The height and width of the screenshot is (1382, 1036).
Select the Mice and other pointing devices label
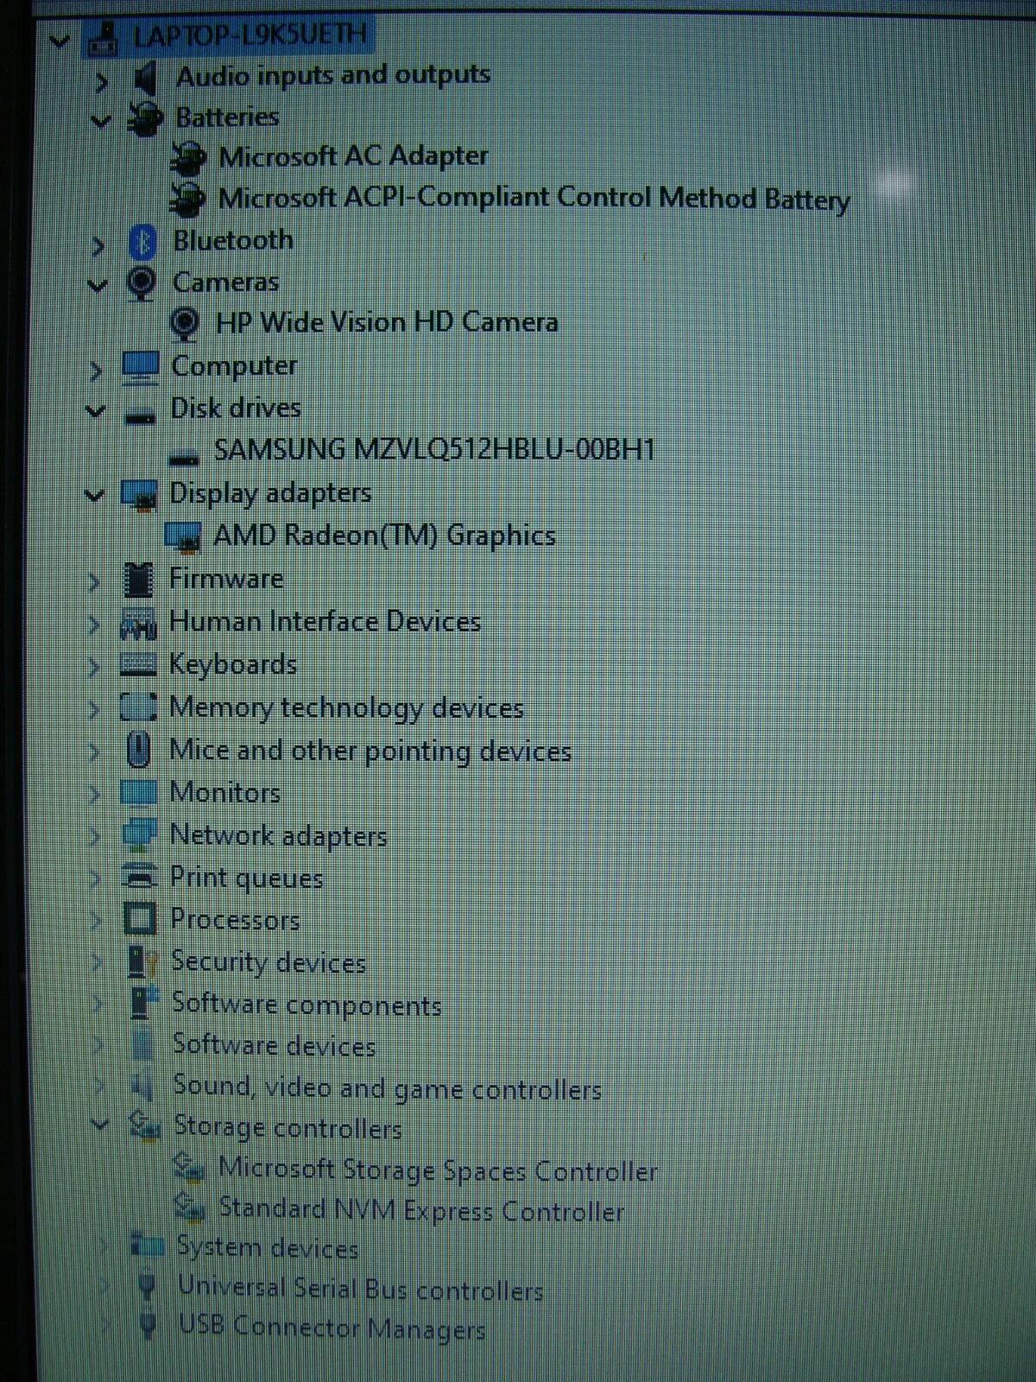[370, 751]
